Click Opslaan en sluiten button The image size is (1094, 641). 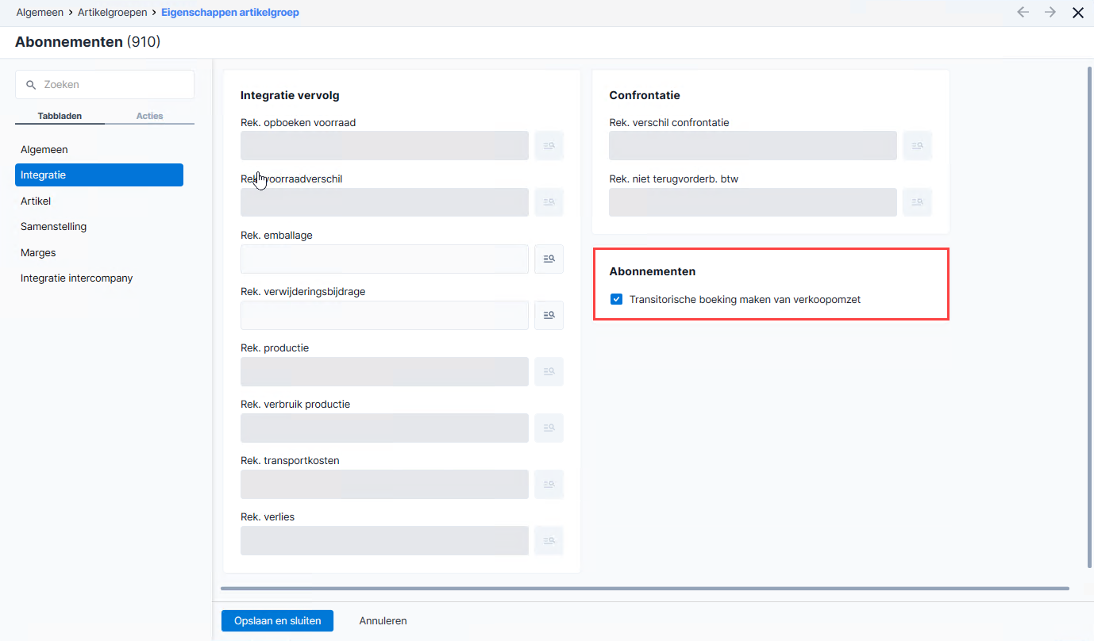[277, 621]
